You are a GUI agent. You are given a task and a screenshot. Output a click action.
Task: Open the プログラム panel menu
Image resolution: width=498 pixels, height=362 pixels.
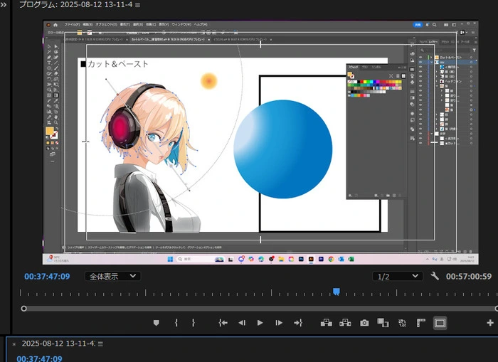(x=137, y=5)
